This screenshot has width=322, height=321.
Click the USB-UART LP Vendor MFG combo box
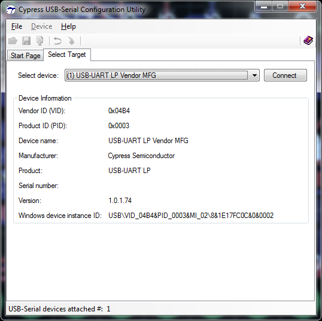pyautogui.click(x=162, y=75)
